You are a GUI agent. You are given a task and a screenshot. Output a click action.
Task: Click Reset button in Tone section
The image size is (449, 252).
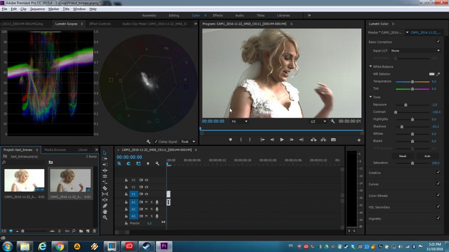coord(403,156)
